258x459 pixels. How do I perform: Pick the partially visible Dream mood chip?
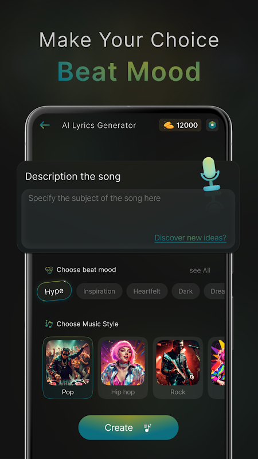(x=214, y=291)
